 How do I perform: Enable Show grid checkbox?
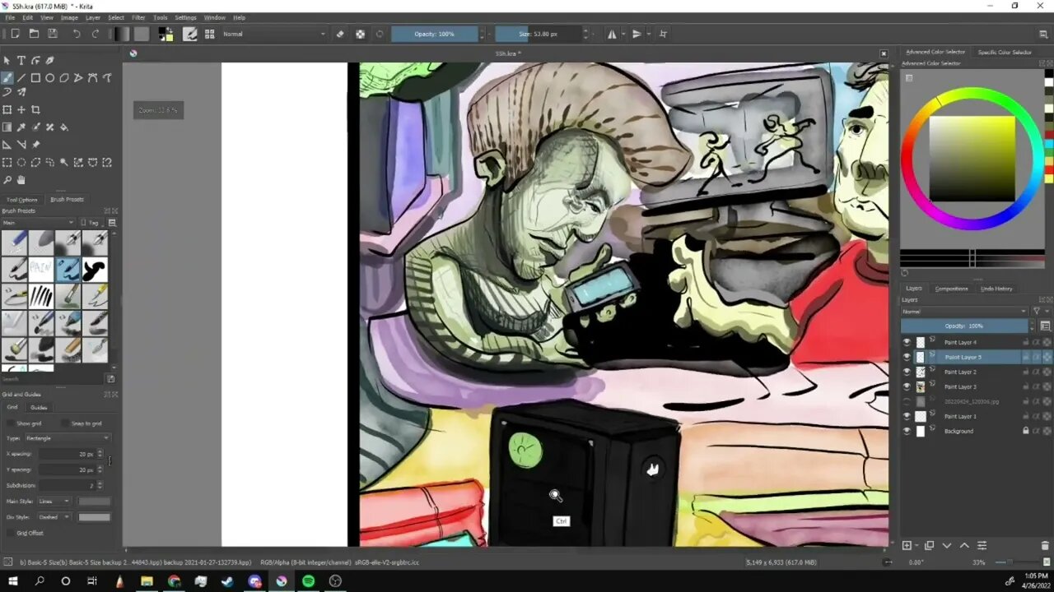[x=11, y=423]
